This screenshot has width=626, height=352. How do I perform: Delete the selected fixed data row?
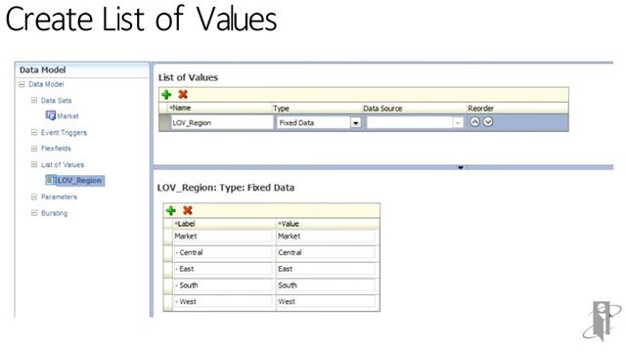(x=187, y=210)
